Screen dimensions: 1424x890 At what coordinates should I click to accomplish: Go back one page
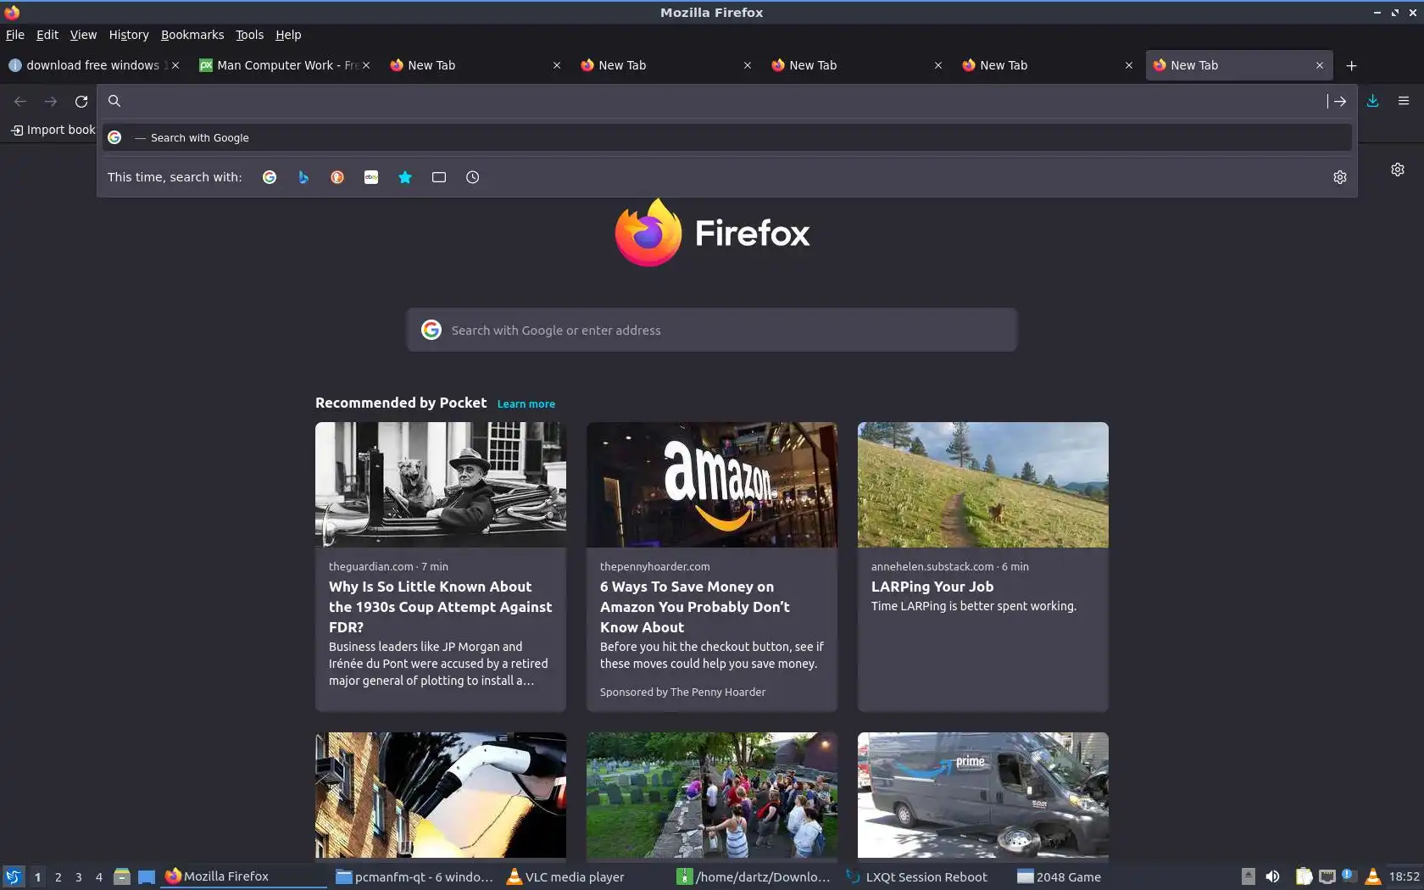click(x=20, y=101)
